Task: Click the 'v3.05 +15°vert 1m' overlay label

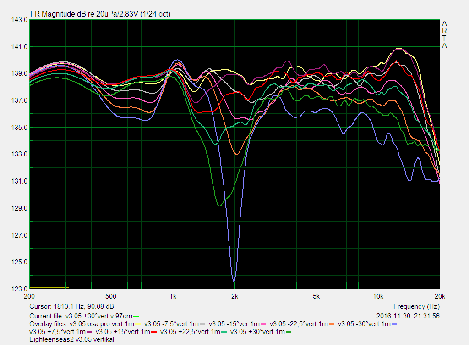Action: (123, 332)
